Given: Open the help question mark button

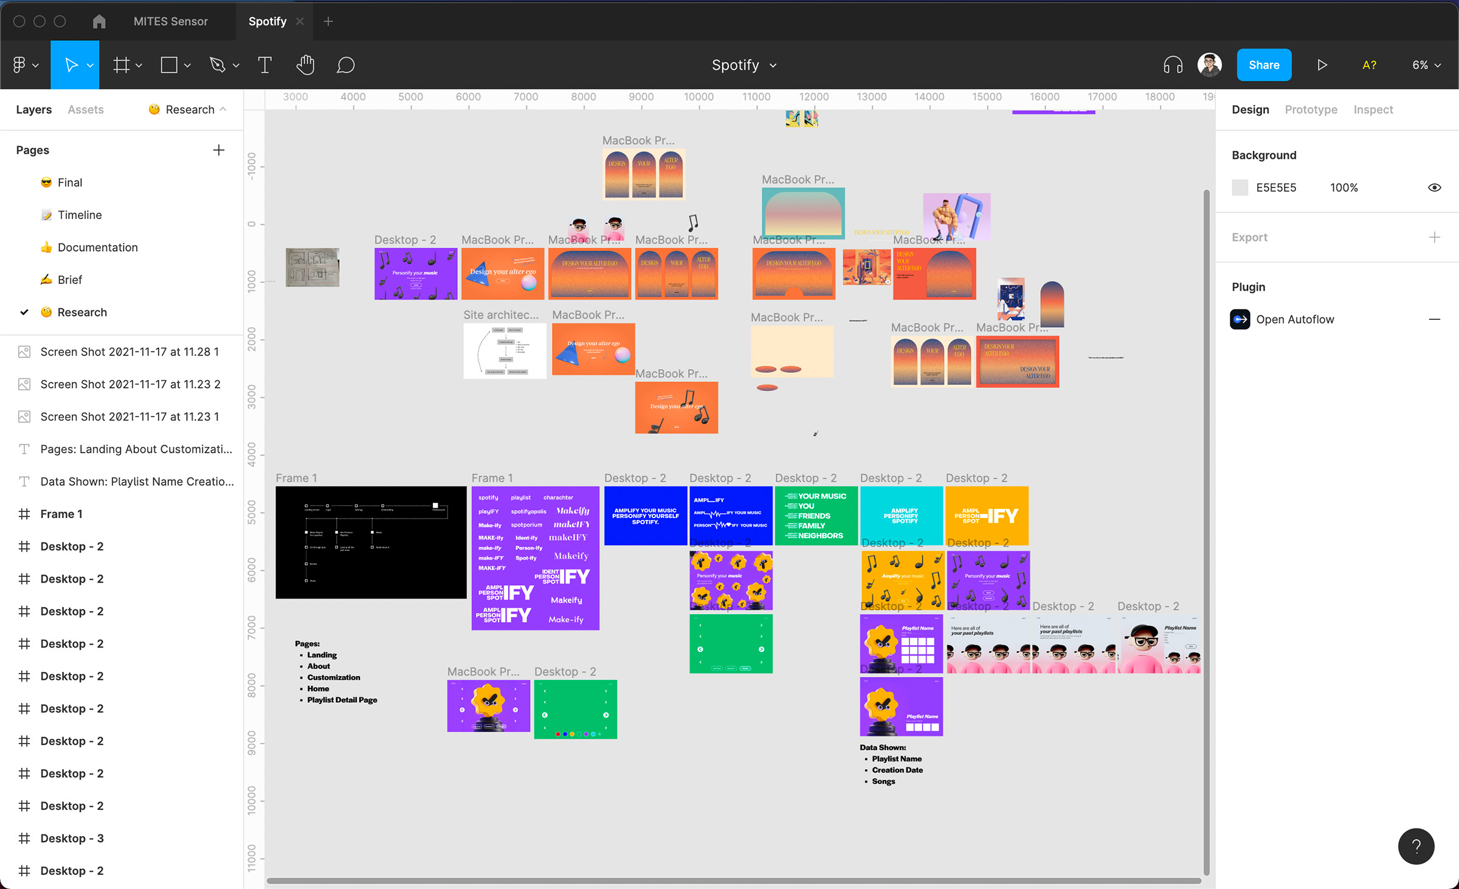Looking at the screenshot, I should point(1416,846).
